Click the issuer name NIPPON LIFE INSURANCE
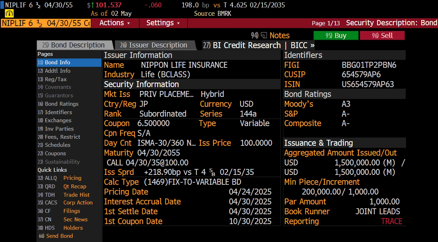Viewport: 438px width, 242px height. point(184,65)
